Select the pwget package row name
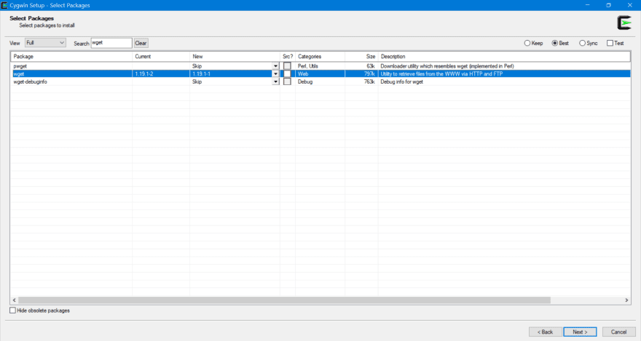The height and width of the screenshot is (341, 641). point(20,66)
